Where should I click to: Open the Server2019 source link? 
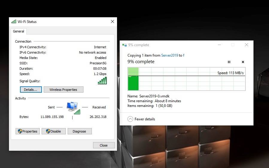click(x=170, y=55)
